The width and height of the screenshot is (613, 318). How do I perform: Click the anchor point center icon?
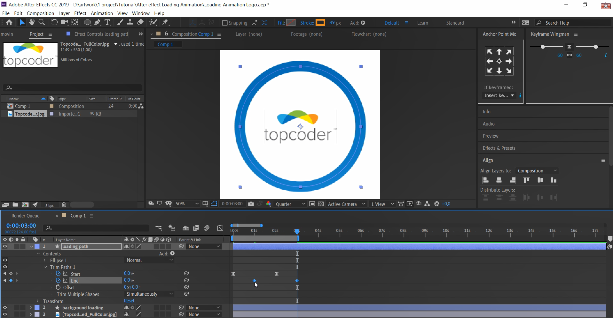coord(499,61)
